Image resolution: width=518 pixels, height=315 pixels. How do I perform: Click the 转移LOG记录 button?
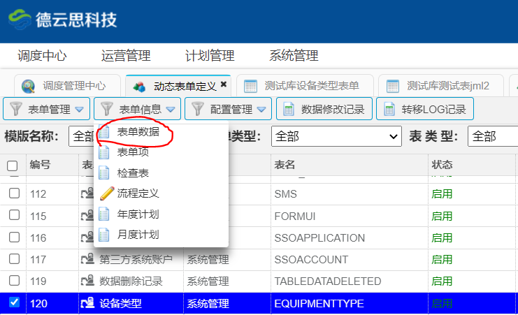tap(426, 109)
